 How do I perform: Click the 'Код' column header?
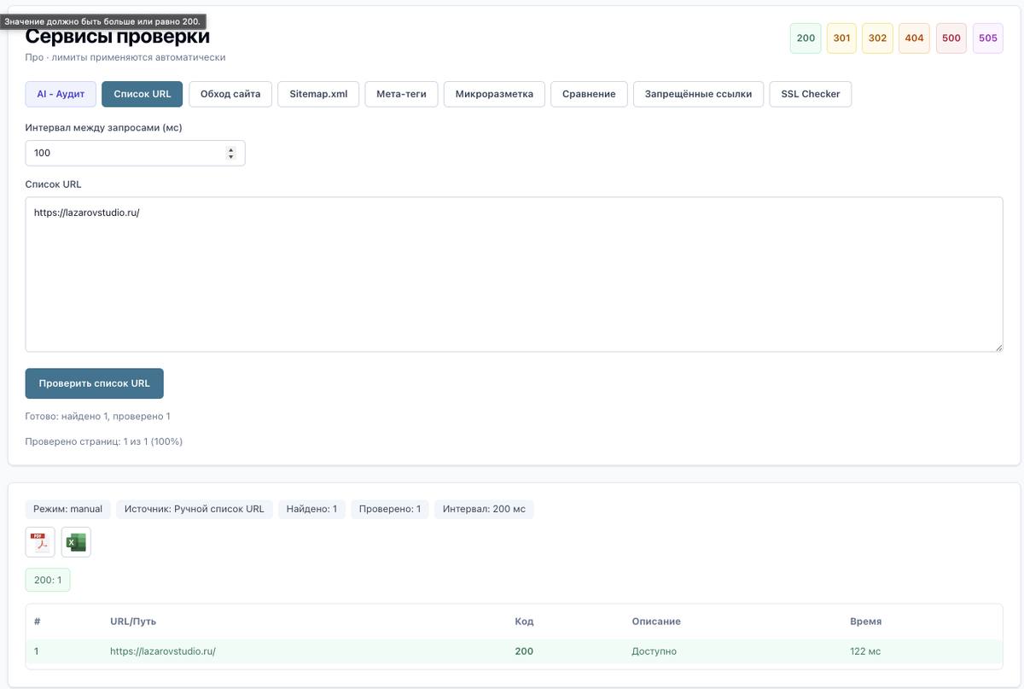[524, 622]
